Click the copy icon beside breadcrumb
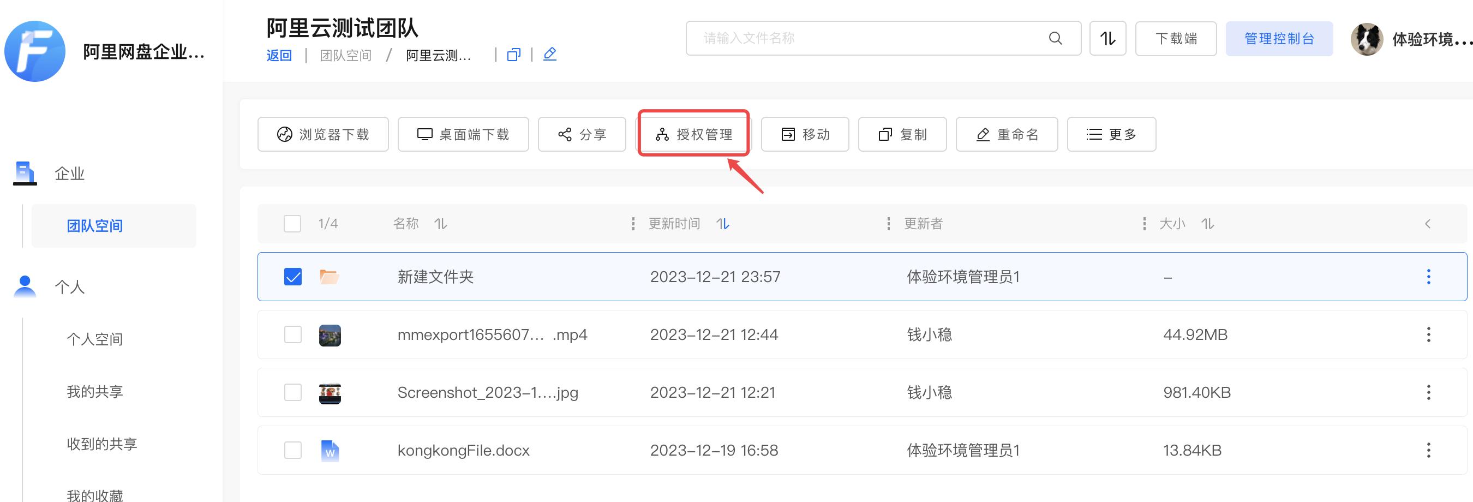Viewport: 1473px width, 502px height. tap(513, 55)
